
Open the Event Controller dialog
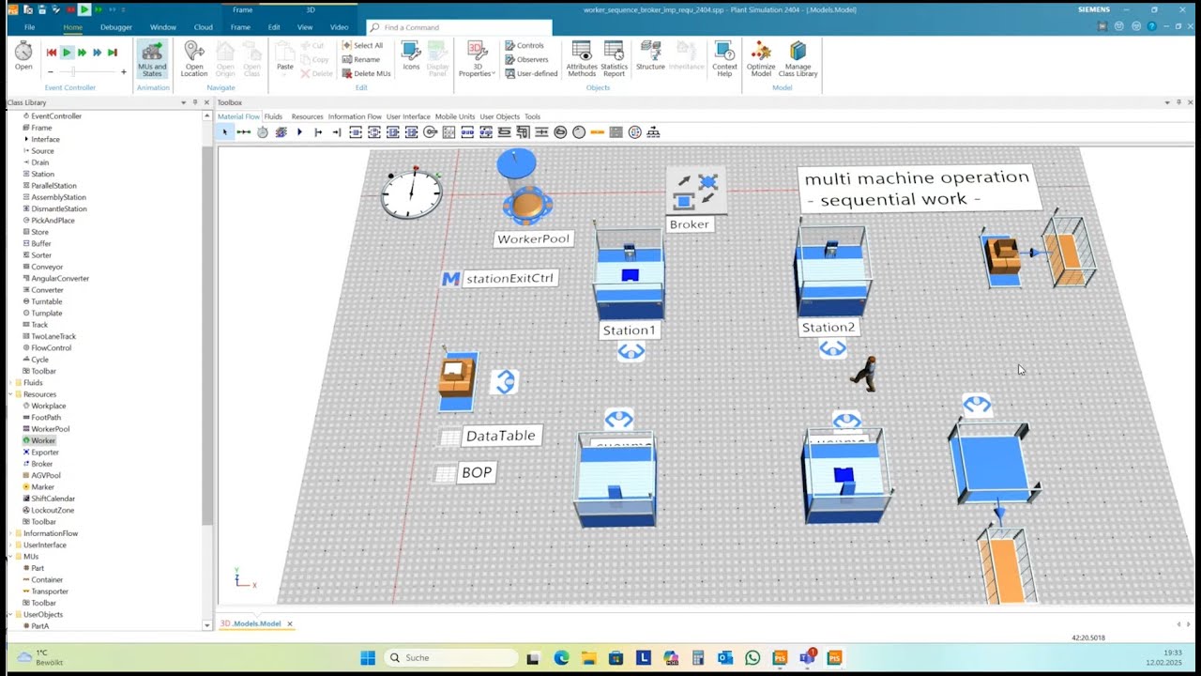(x=23, y=56)
